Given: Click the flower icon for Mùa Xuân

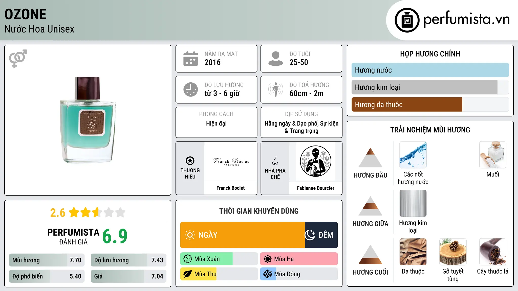Looking at the screenshot, I should 188,259.
